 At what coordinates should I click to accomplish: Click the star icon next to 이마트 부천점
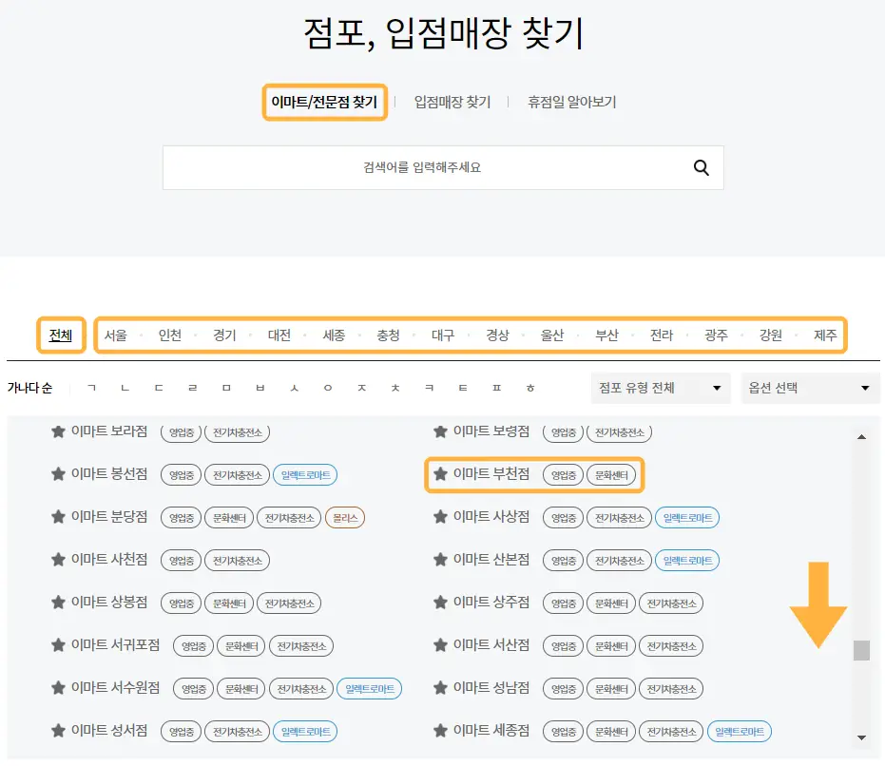coord(440,475)
